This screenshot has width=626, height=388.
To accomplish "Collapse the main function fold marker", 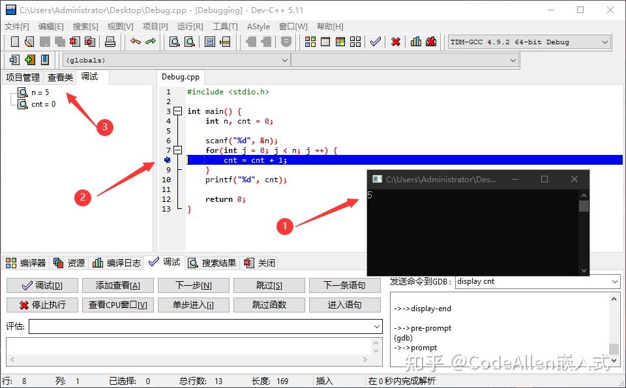I will tap(177, 111).
